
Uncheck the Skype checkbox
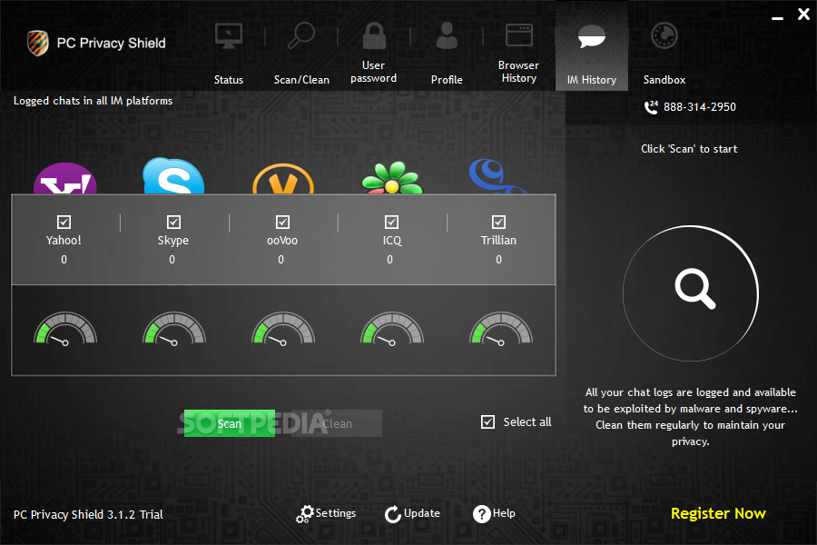(173, 223)
